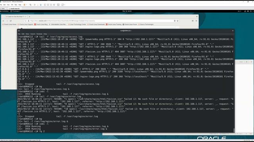The height and width of the screenshot is (142, 254).
Task: Open the dropdown arrow next to the VMware pause button
Action: [27, 5]
